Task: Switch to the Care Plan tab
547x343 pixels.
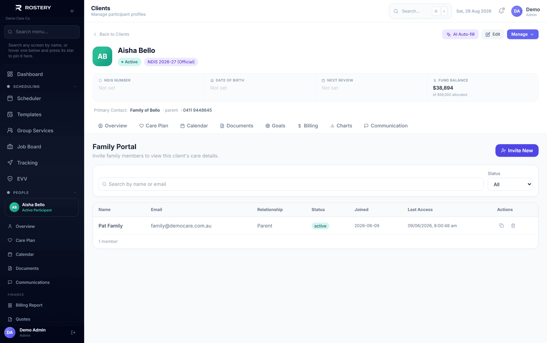Action: click(x=154, y=126)
